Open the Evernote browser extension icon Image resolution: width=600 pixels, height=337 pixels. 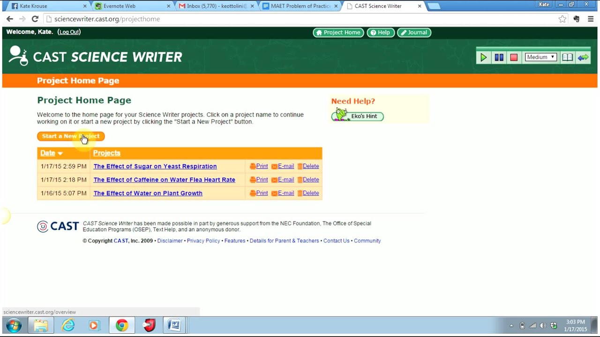pyautogui.click(x=577, y=19)
